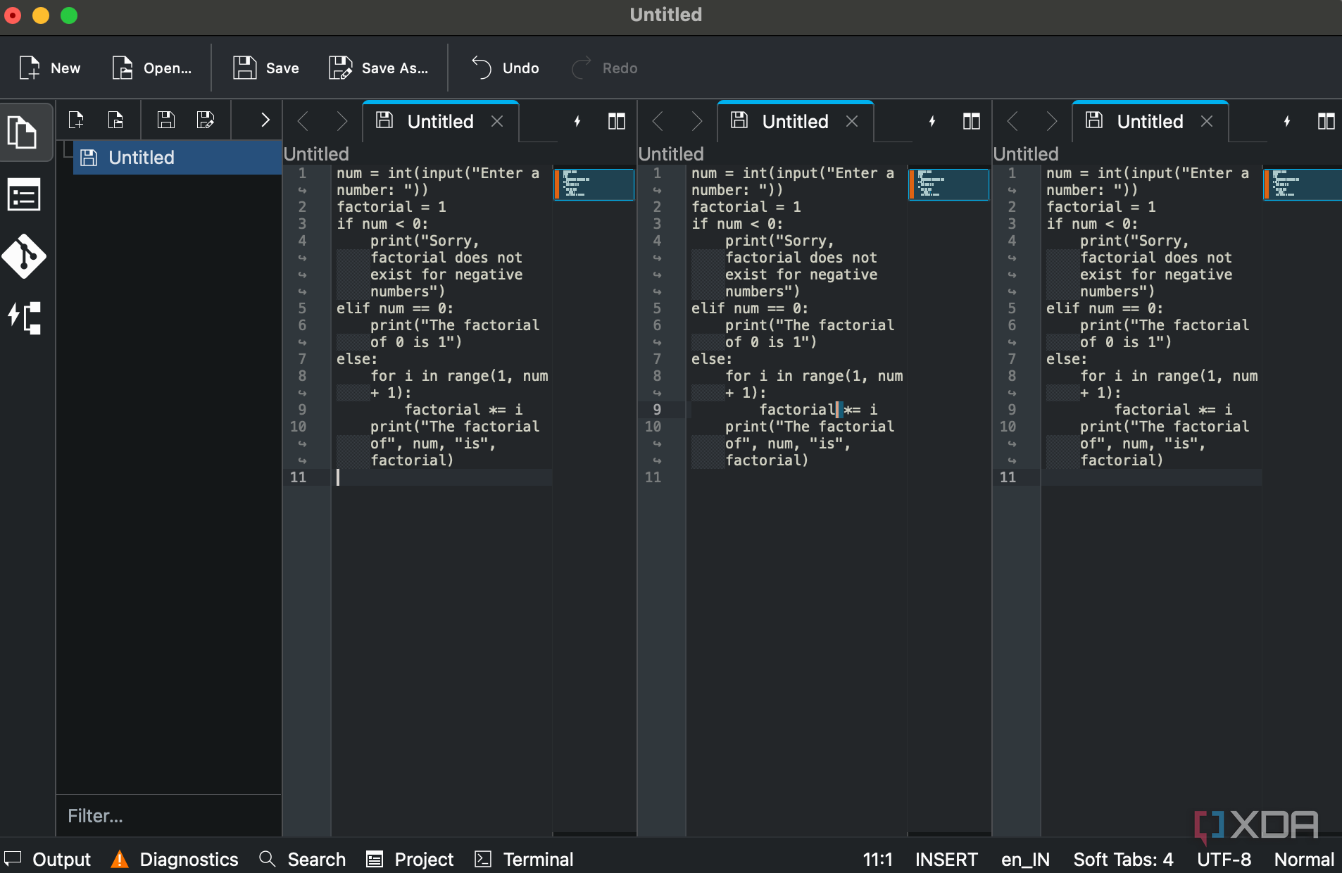Click quick open lightning icon in third pane
1342x873 pixels.
[1287, 122]
